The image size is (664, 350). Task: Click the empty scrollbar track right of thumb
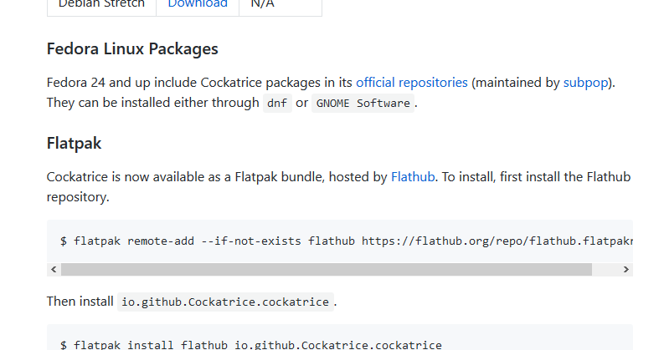click(605, 269)
